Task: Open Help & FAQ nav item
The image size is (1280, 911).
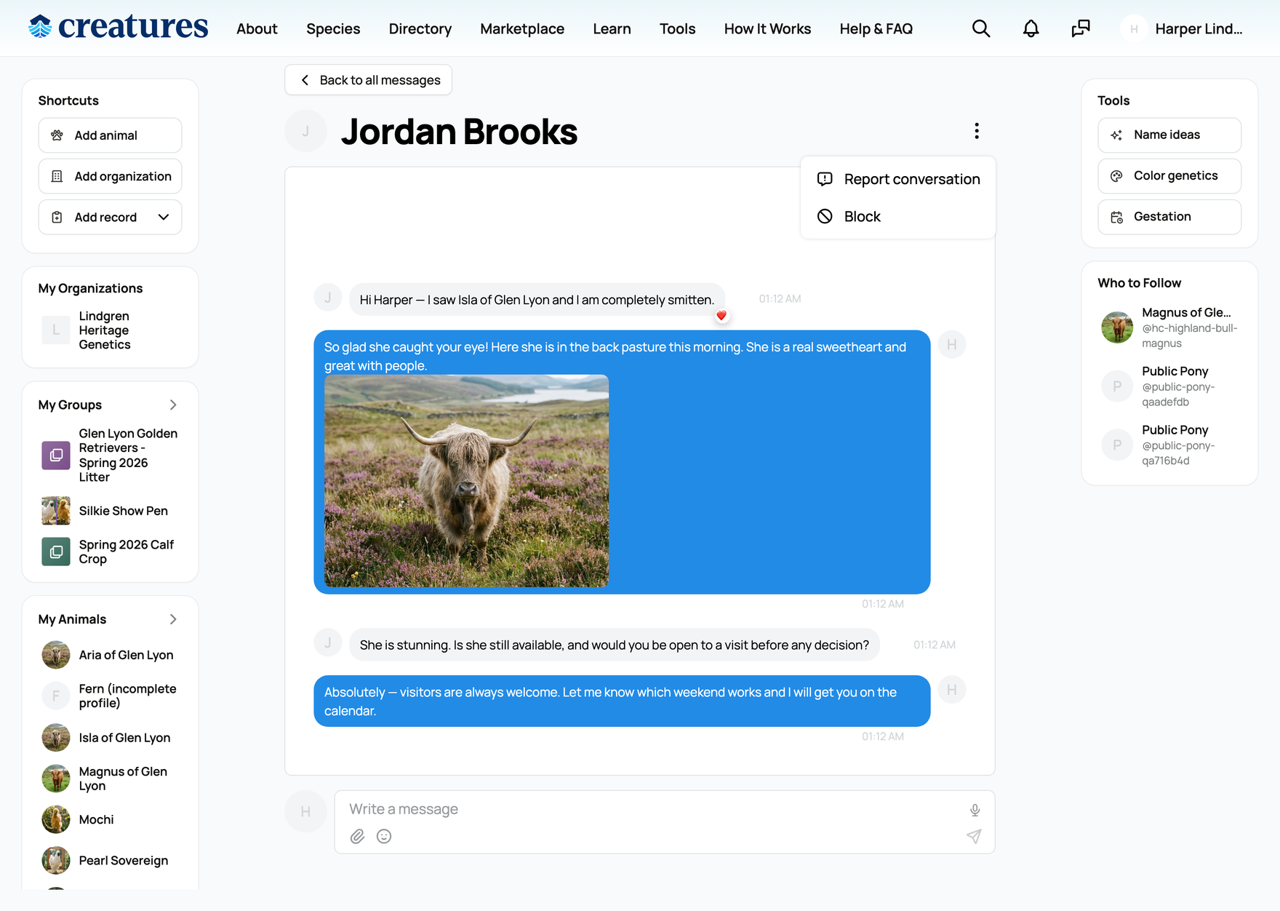Action: [876, 28]
